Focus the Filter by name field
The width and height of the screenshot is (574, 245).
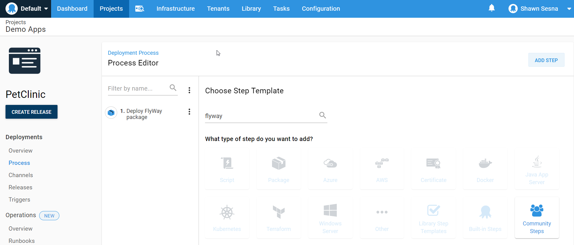click(138, 89)
